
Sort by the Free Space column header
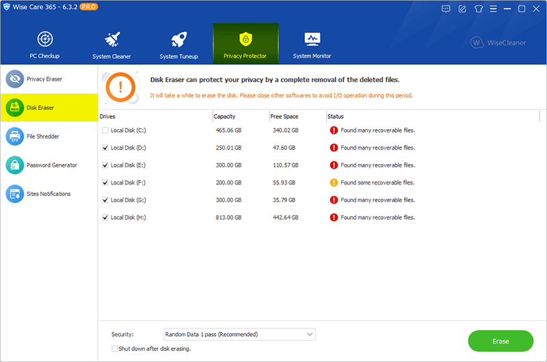click(297, 116)
